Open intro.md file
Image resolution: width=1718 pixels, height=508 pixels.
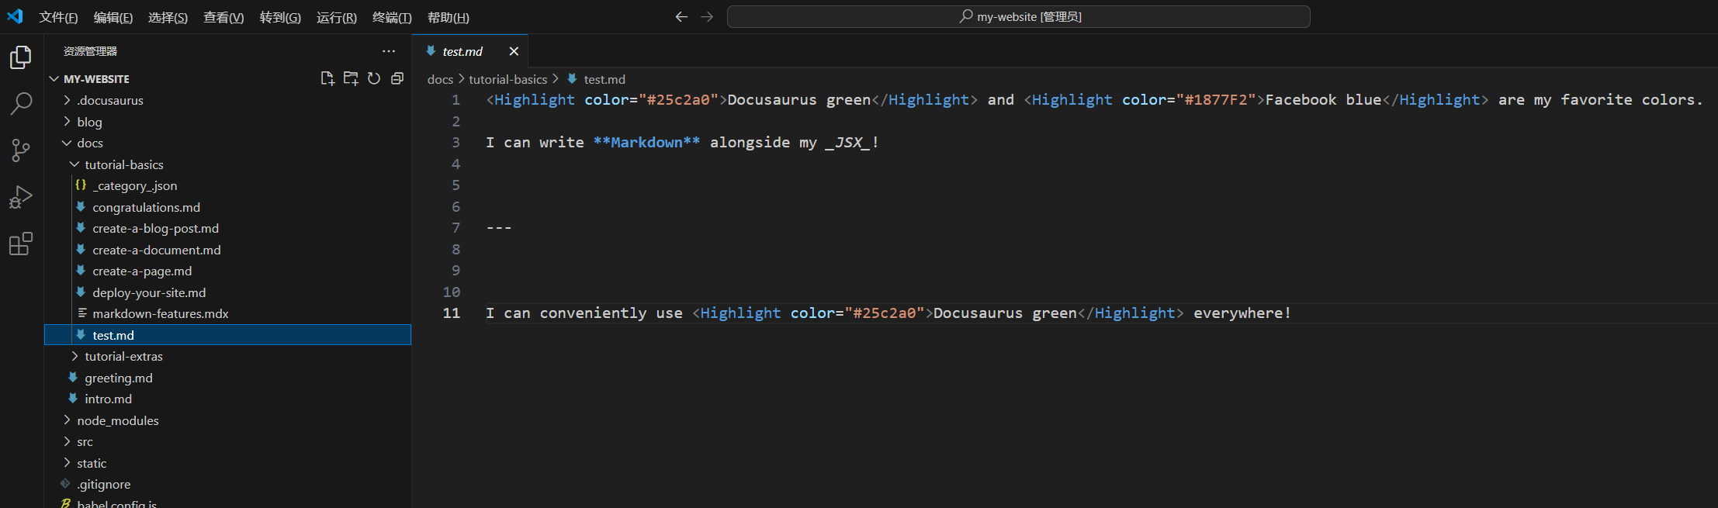227,399
